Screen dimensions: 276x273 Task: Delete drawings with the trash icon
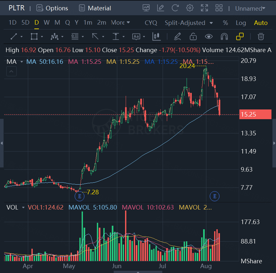coord(261,37)
